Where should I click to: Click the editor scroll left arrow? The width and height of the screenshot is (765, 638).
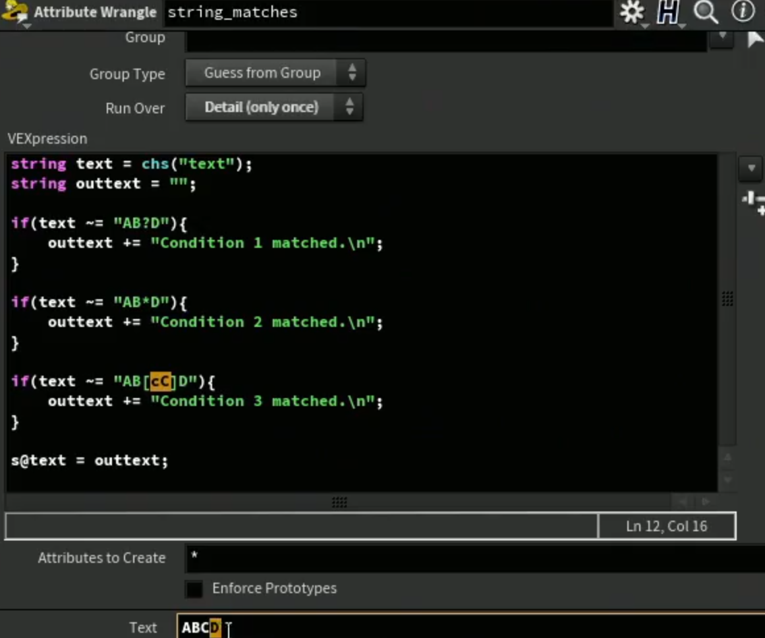pos(683,502)
